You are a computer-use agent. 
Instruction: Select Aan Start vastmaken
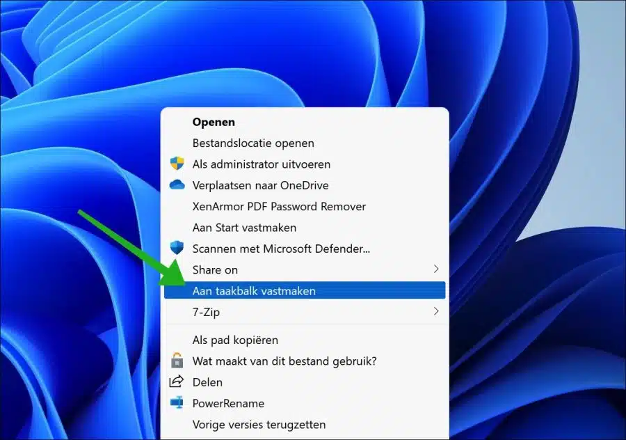(x=305, y=228)
